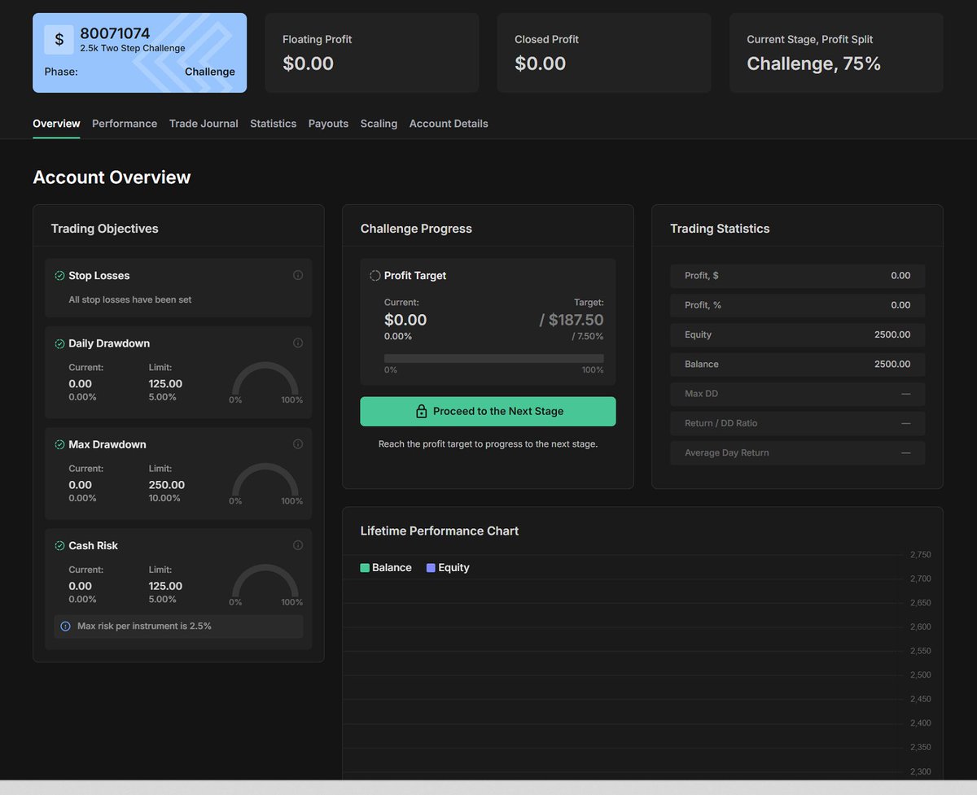Toggle the Equity series in chart legend
Image resolution: width=977 pixels, height=795 pixels.
coord(448,568)
